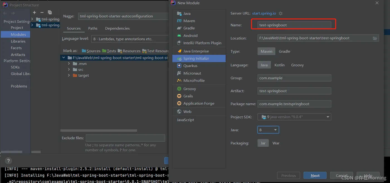Screen dimensions: 390x183
Task: Mark folder as Tests
Action: (109, 51)
